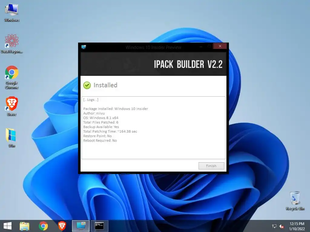Screen dimensions: 310x232
Task: Open Chrome from the taskbar
Action: tap(43, 226)
